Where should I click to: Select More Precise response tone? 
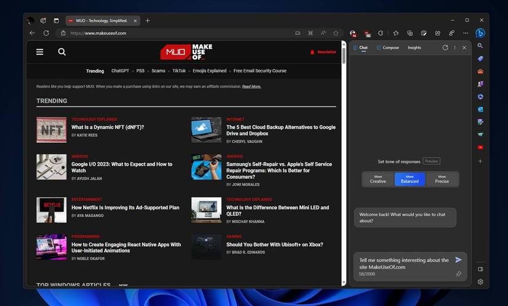tap(442, 179)
